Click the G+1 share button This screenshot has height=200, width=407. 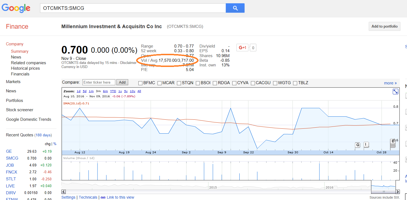click(x=243, y=48)
